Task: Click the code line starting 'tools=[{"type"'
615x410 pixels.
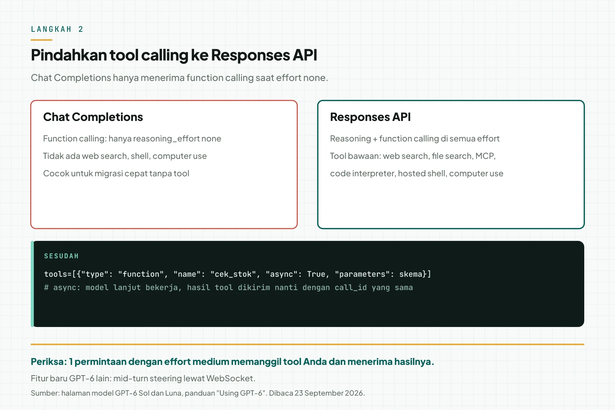Action: [237, 274]
